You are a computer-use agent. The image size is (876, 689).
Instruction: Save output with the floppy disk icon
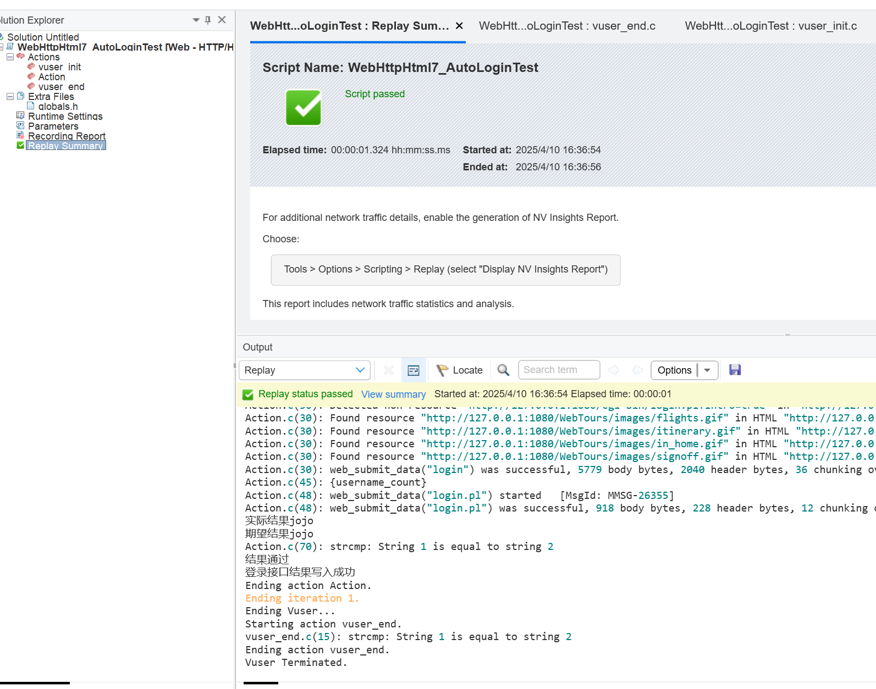tap(735, 370)
